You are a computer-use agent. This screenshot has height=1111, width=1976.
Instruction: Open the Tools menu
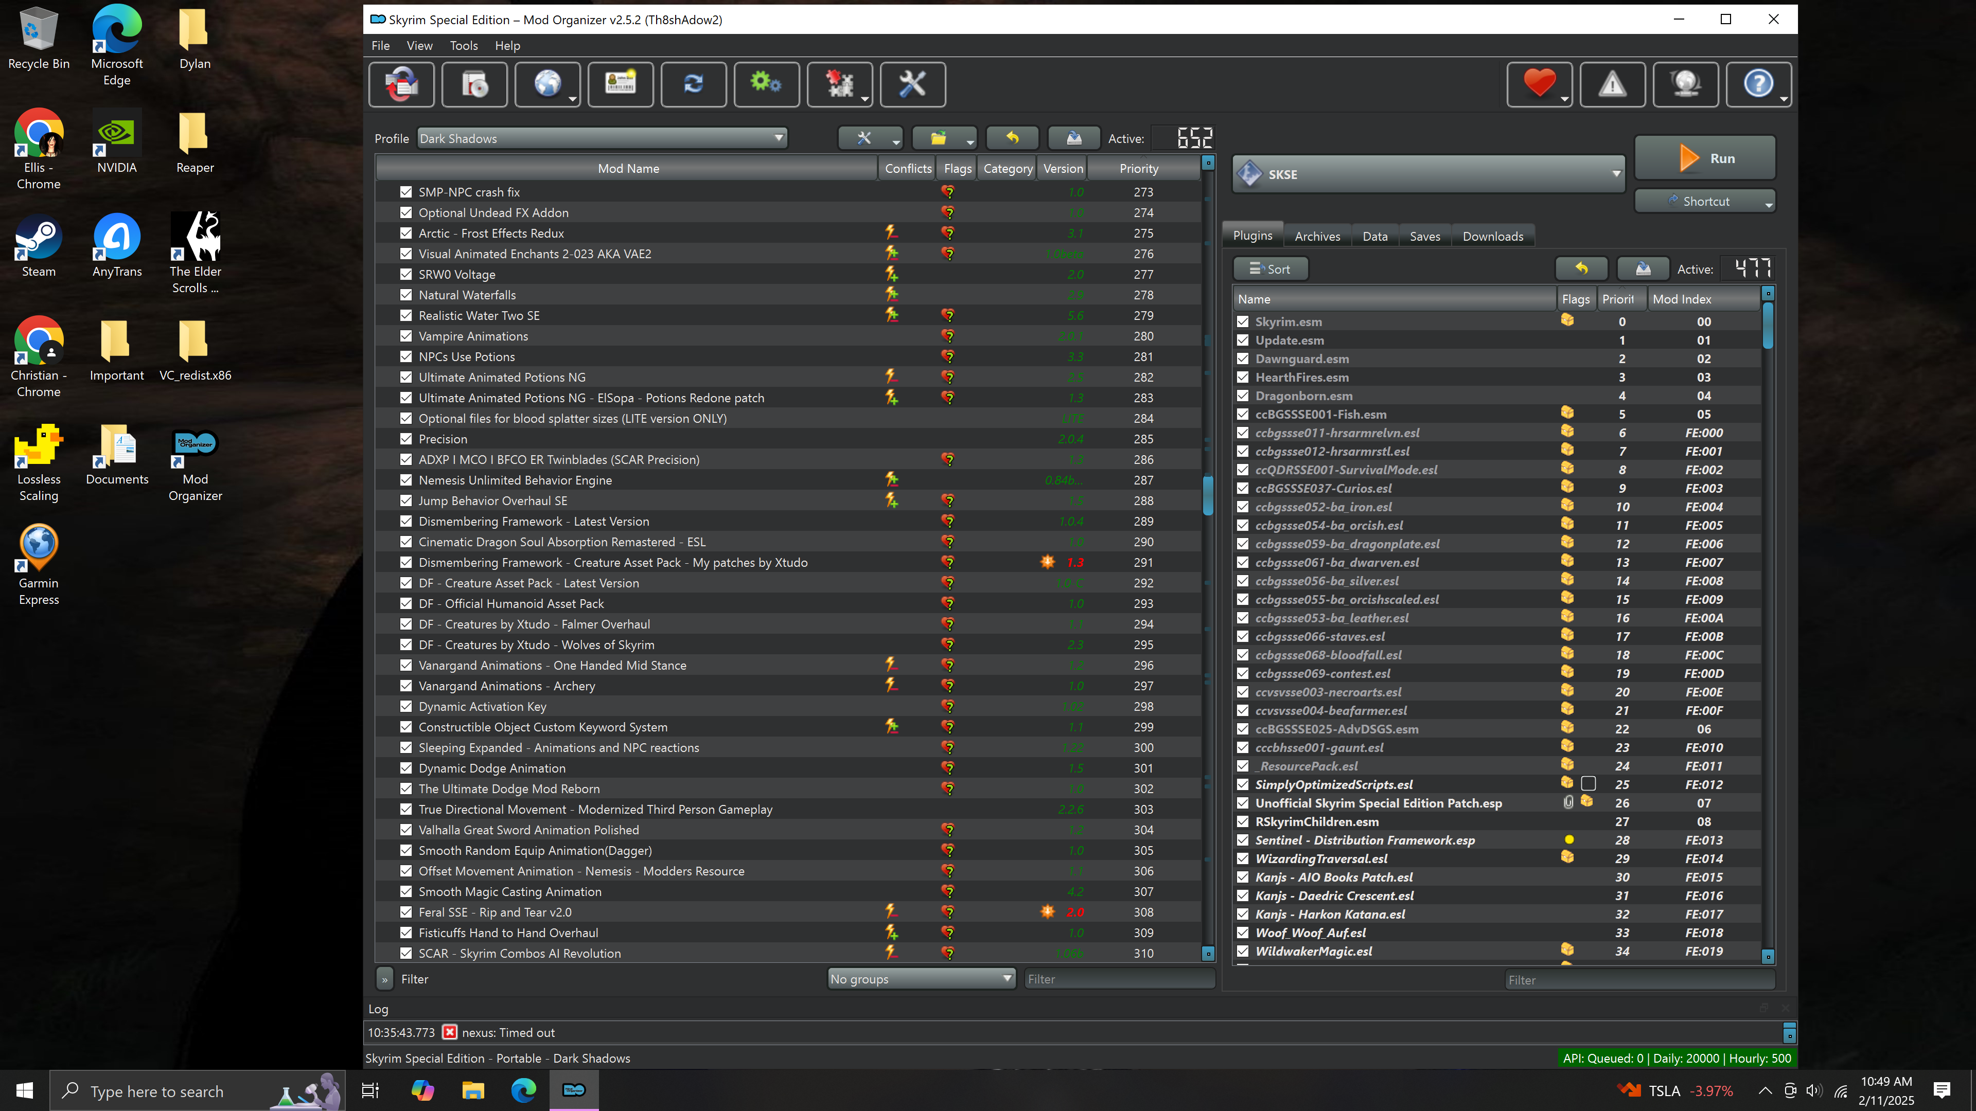point(463,45)
